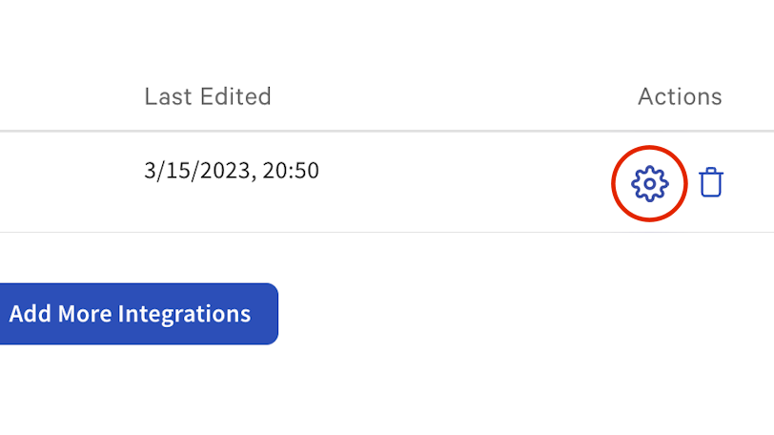Click the 20:50 timestamp text
This screenshot has width=774, height=435.
click(x=293, y=171)
